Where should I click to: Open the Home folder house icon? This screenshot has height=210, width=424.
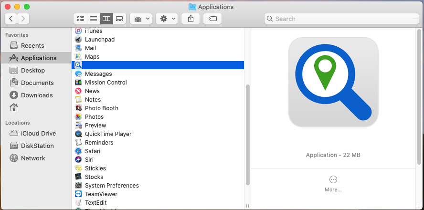[14, 107]
